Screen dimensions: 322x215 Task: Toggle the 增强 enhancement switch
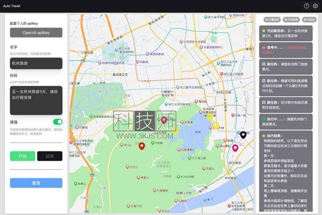pos(58,122)
